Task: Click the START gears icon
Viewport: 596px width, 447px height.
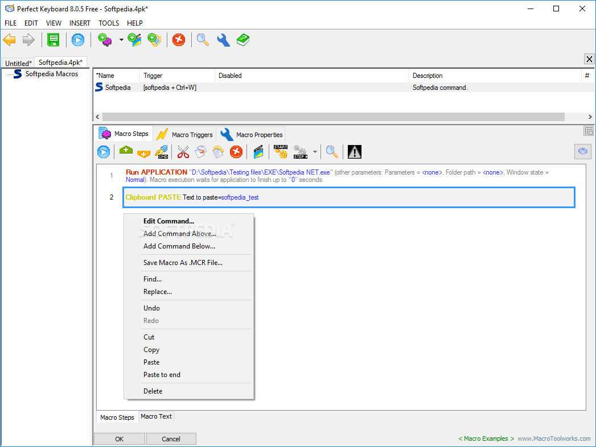Action: click(281, 151)
